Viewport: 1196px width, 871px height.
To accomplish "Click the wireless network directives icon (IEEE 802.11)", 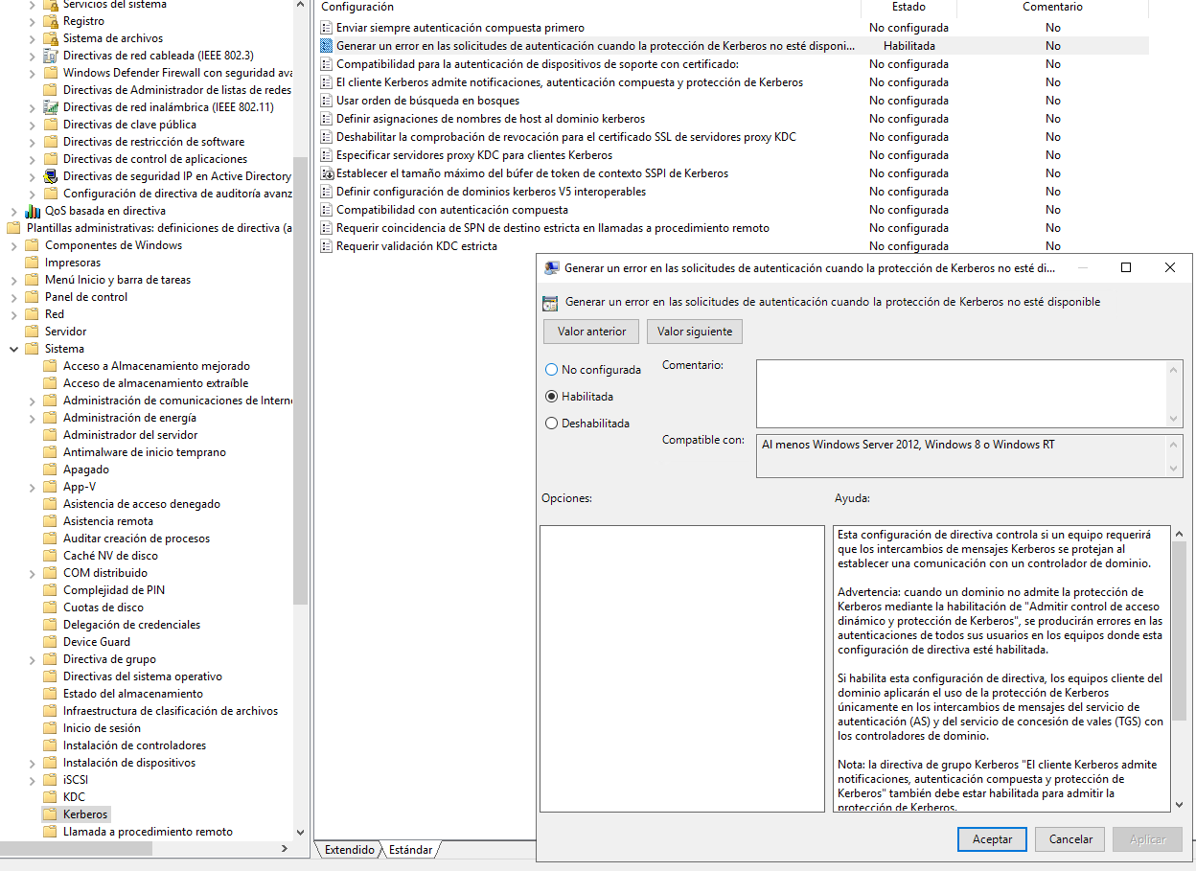I will 51,107.
